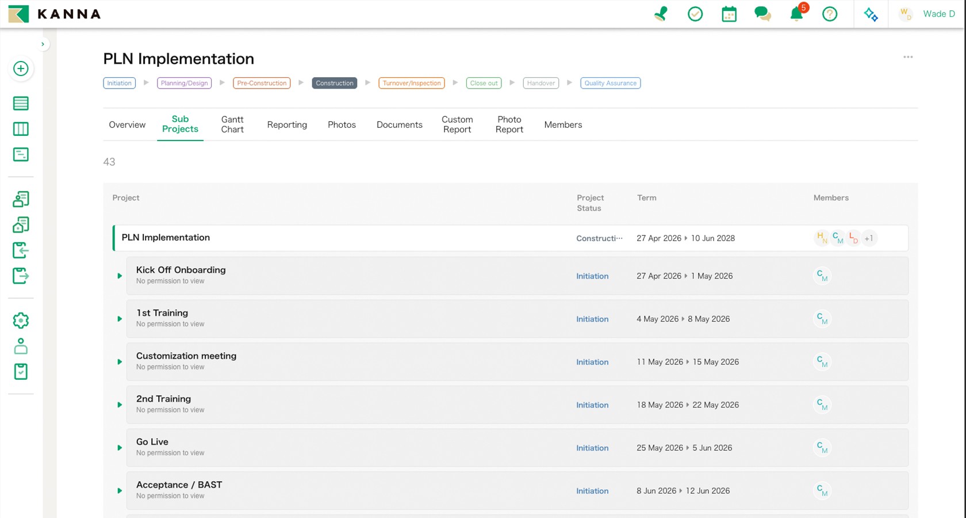Expand the 2nd Training row
966x518 pixels.
tap(120, 405)
